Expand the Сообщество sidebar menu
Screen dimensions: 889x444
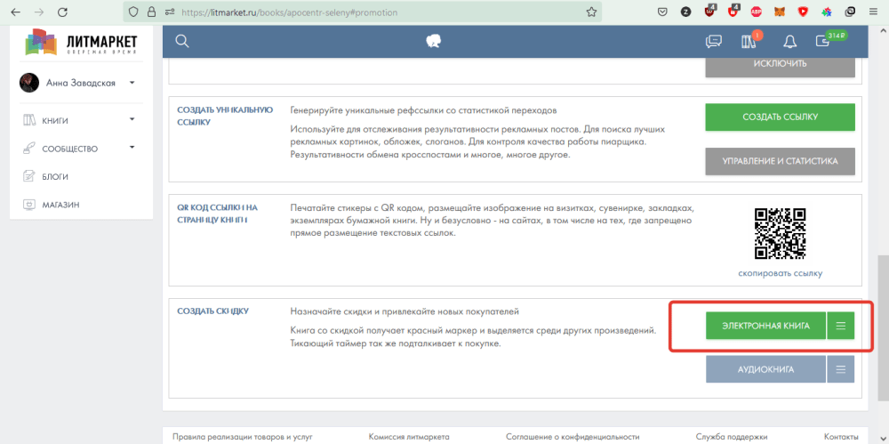click(132, 149)
